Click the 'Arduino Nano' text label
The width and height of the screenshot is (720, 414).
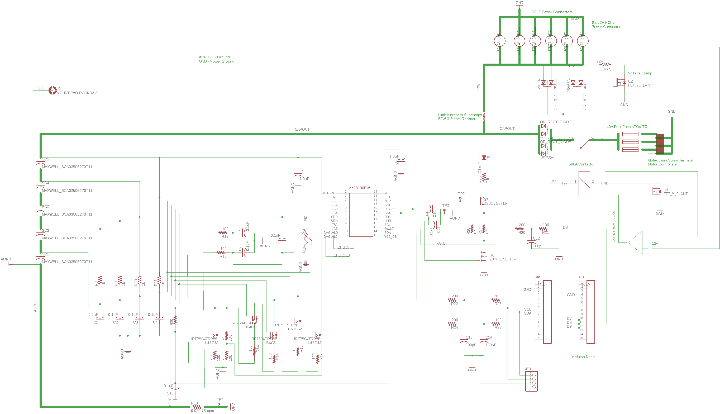[583, 357]
